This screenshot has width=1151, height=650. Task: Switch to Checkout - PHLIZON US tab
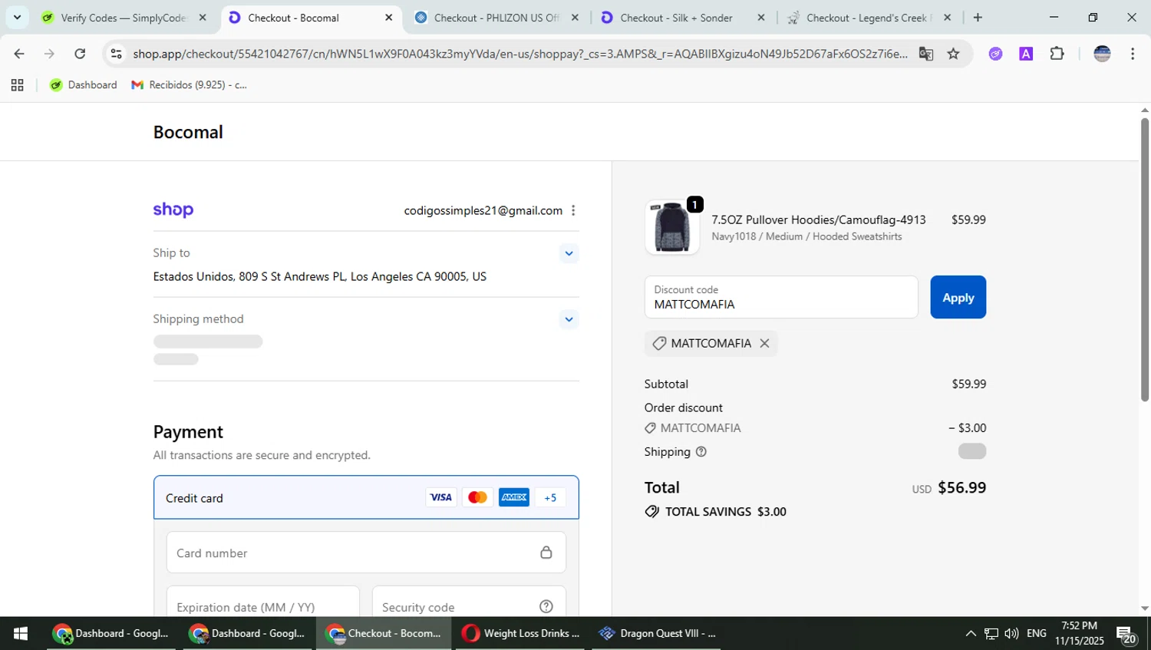point(496,18)
